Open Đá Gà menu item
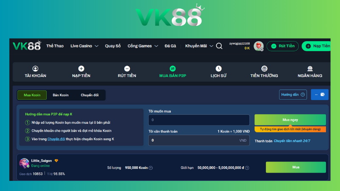Screen dimensions: 340x191 pos(170,46)
